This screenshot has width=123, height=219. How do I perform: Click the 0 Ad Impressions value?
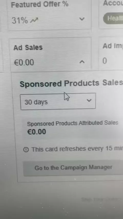click(105, 61)
